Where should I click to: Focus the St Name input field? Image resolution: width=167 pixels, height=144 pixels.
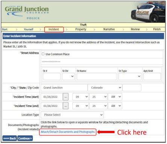pos(97,76)
